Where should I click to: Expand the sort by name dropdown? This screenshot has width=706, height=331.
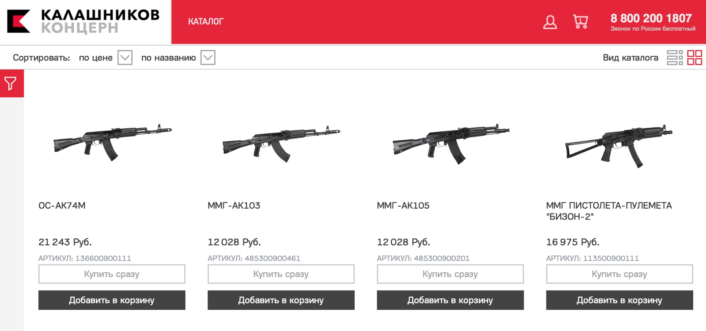[208, 58]
